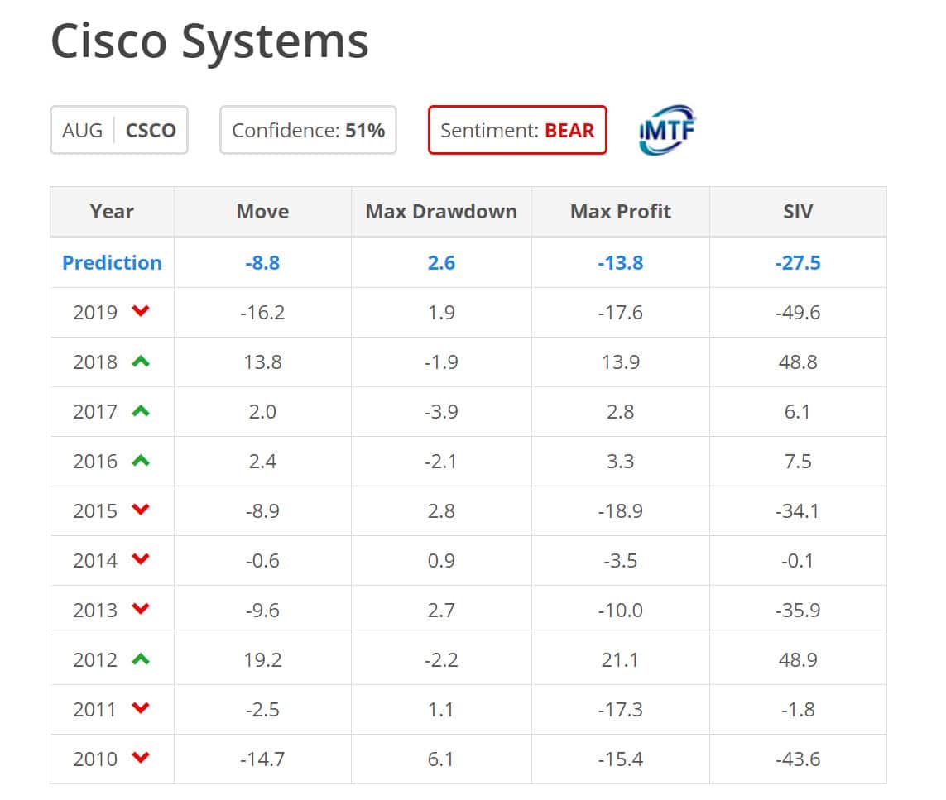This screenshot has width=946, height=800.
Task: Click the 2013 Move value -9.6
Action: pyautogui.click(x=262, y=610)
